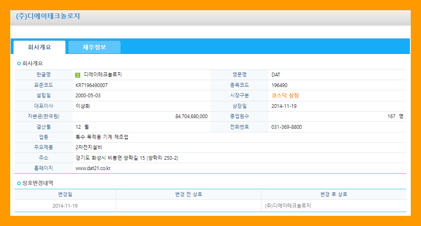Switch to the 재무정보 tab
Screen dimensions: 421x226
(94, 47)
